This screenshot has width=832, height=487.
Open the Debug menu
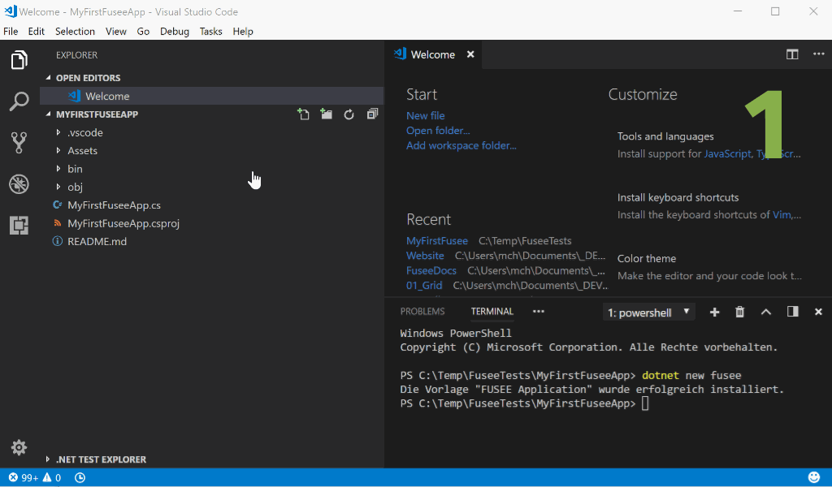(x=175, y=32)
